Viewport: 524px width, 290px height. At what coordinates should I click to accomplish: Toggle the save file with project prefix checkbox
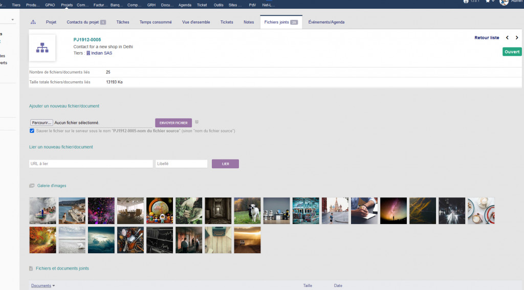tap(32, 131)
